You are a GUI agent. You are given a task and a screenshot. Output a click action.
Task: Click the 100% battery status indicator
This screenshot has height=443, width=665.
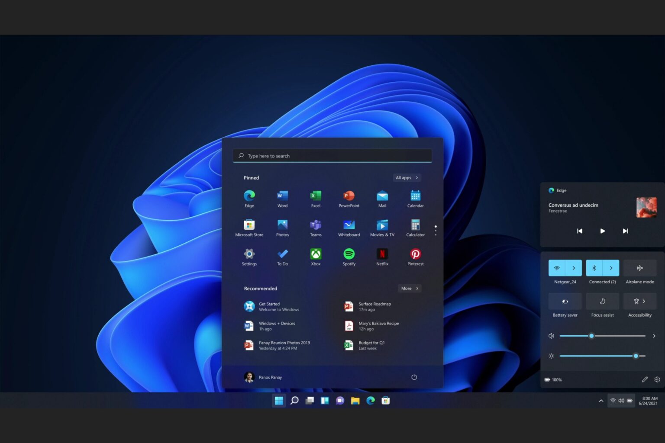click(553, 380)
